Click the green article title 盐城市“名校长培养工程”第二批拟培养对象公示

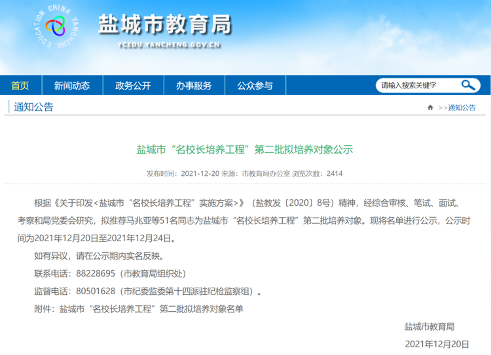pyautogui.click(x=245, y=150)
